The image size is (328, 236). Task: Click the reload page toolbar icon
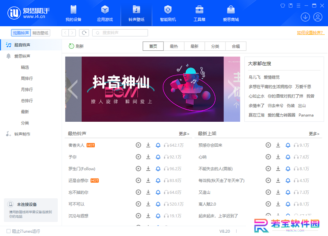[84, 33]
